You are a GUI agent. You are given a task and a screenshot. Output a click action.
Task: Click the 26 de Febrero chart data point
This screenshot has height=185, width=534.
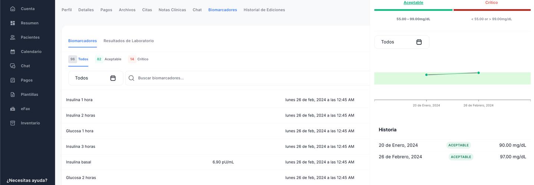point(478,73)
